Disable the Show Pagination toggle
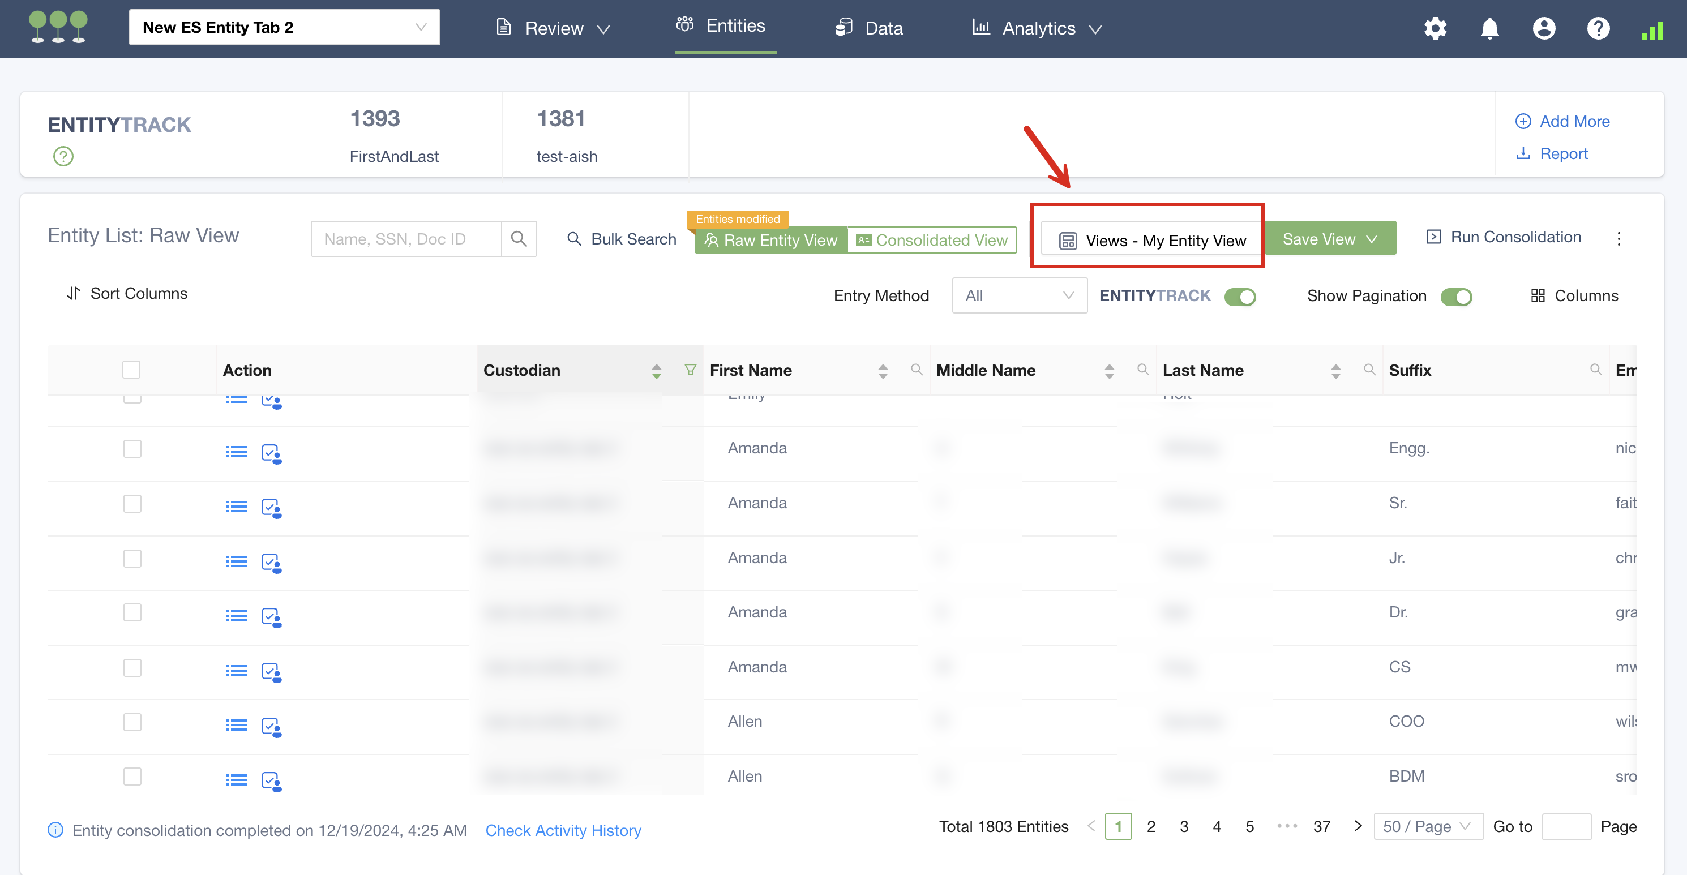 [x=1456, y=296]
